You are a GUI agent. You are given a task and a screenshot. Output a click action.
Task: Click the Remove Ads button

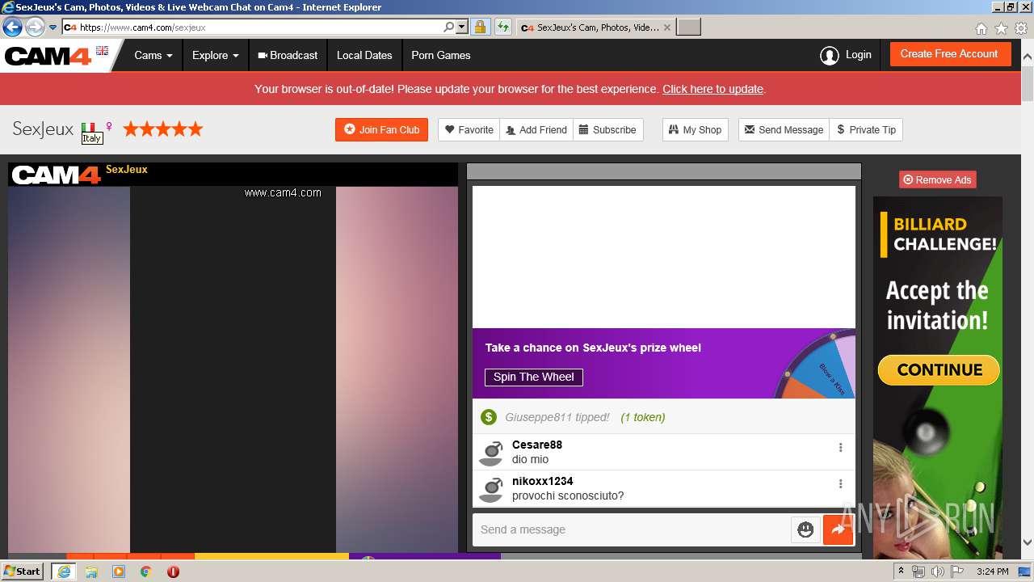937,179
